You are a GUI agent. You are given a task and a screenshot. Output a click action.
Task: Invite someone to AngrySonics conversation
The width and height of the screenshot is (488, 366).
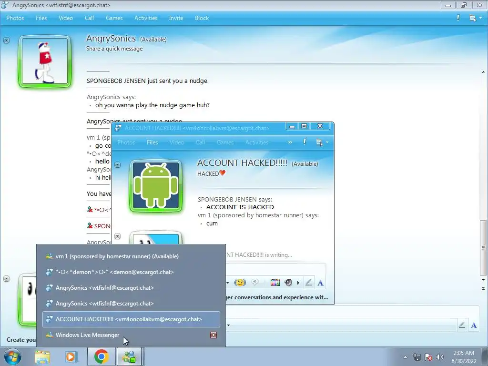[176, 18]
